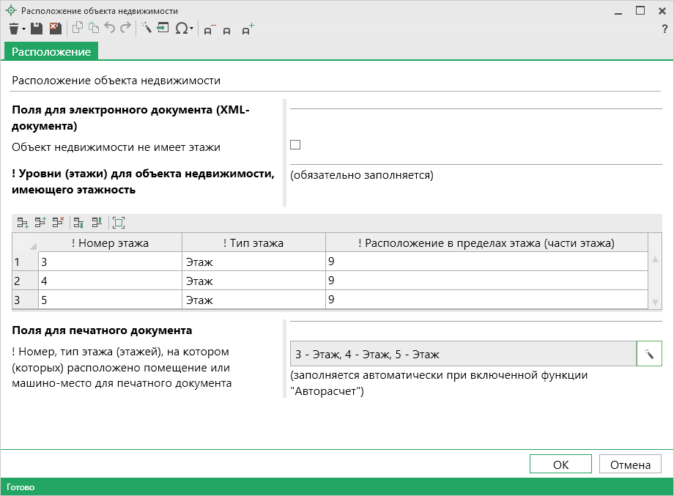Click the table scrollbar down arrow

[x=655, y=302]
